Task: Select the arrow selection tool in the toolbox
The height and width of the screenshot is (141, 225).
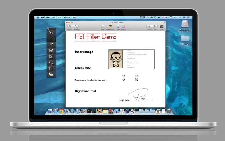Action: [51, 33]
